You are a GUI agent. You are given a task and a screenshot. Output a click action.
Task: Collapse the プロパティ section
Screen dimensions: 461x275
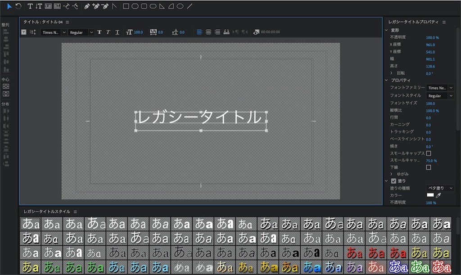coord(387,80)
